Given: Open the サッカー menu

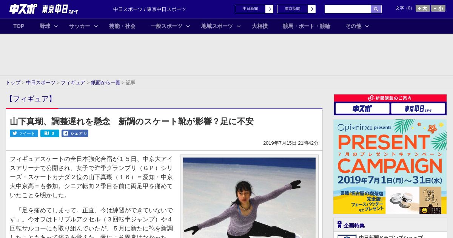Looking at the screenshot, I should [80, 26].
